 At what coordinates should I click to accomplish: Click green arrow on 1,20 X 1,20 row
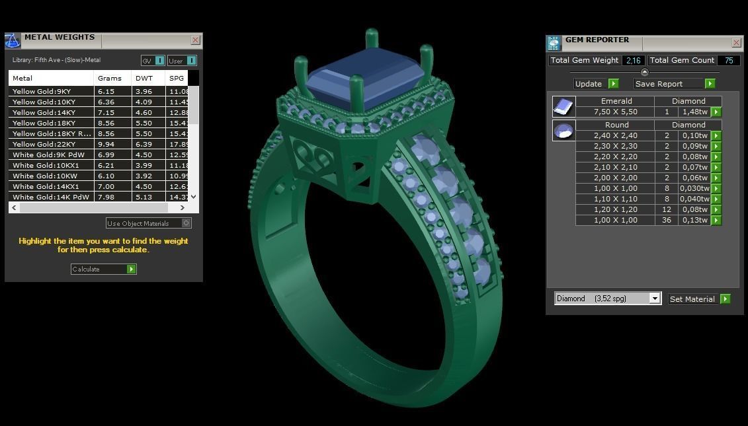(716, 209)
